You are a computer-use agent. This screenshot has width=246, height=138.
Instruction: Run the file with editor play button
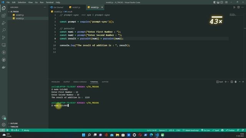tap(234, 7)
